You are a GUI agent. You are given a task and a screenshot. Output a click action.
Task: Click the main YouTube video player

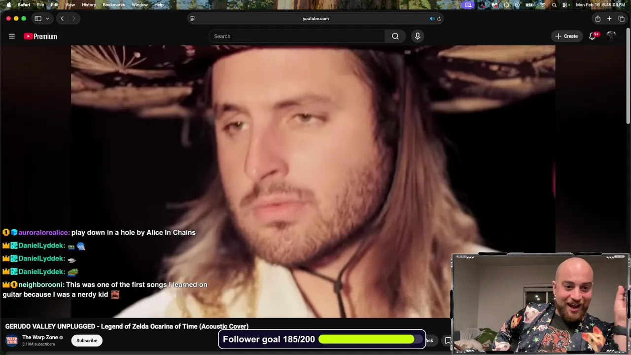313,181
